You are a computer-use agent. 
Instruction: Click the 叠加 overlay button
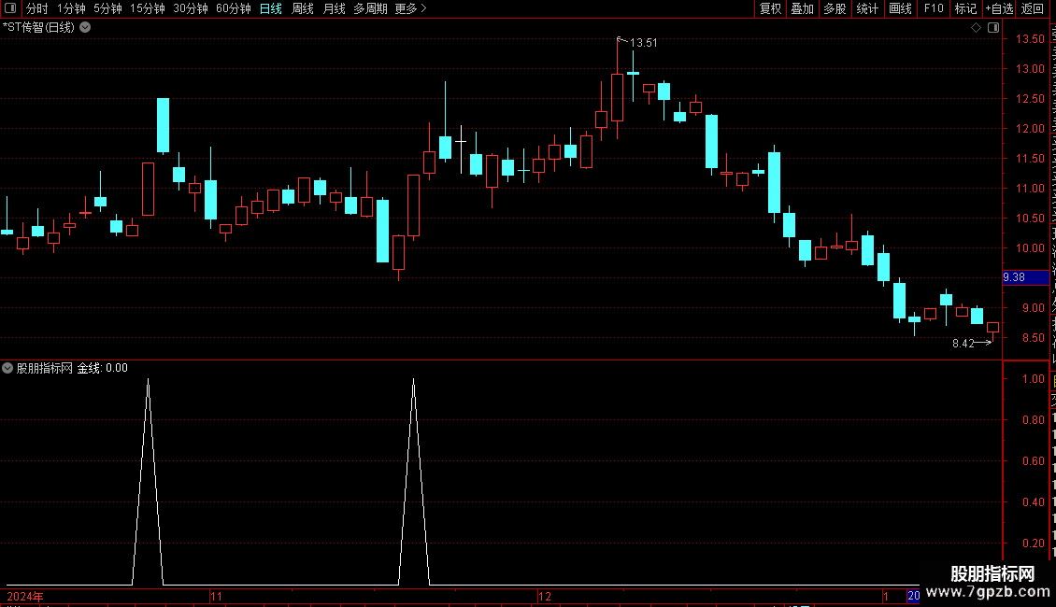coord(802,8)
